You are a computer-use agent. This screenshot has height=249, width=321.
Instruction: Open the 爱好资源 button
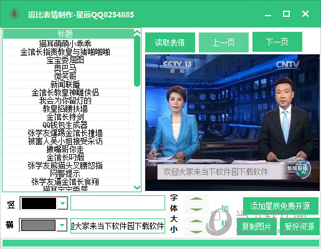click(x=299, y=227)
